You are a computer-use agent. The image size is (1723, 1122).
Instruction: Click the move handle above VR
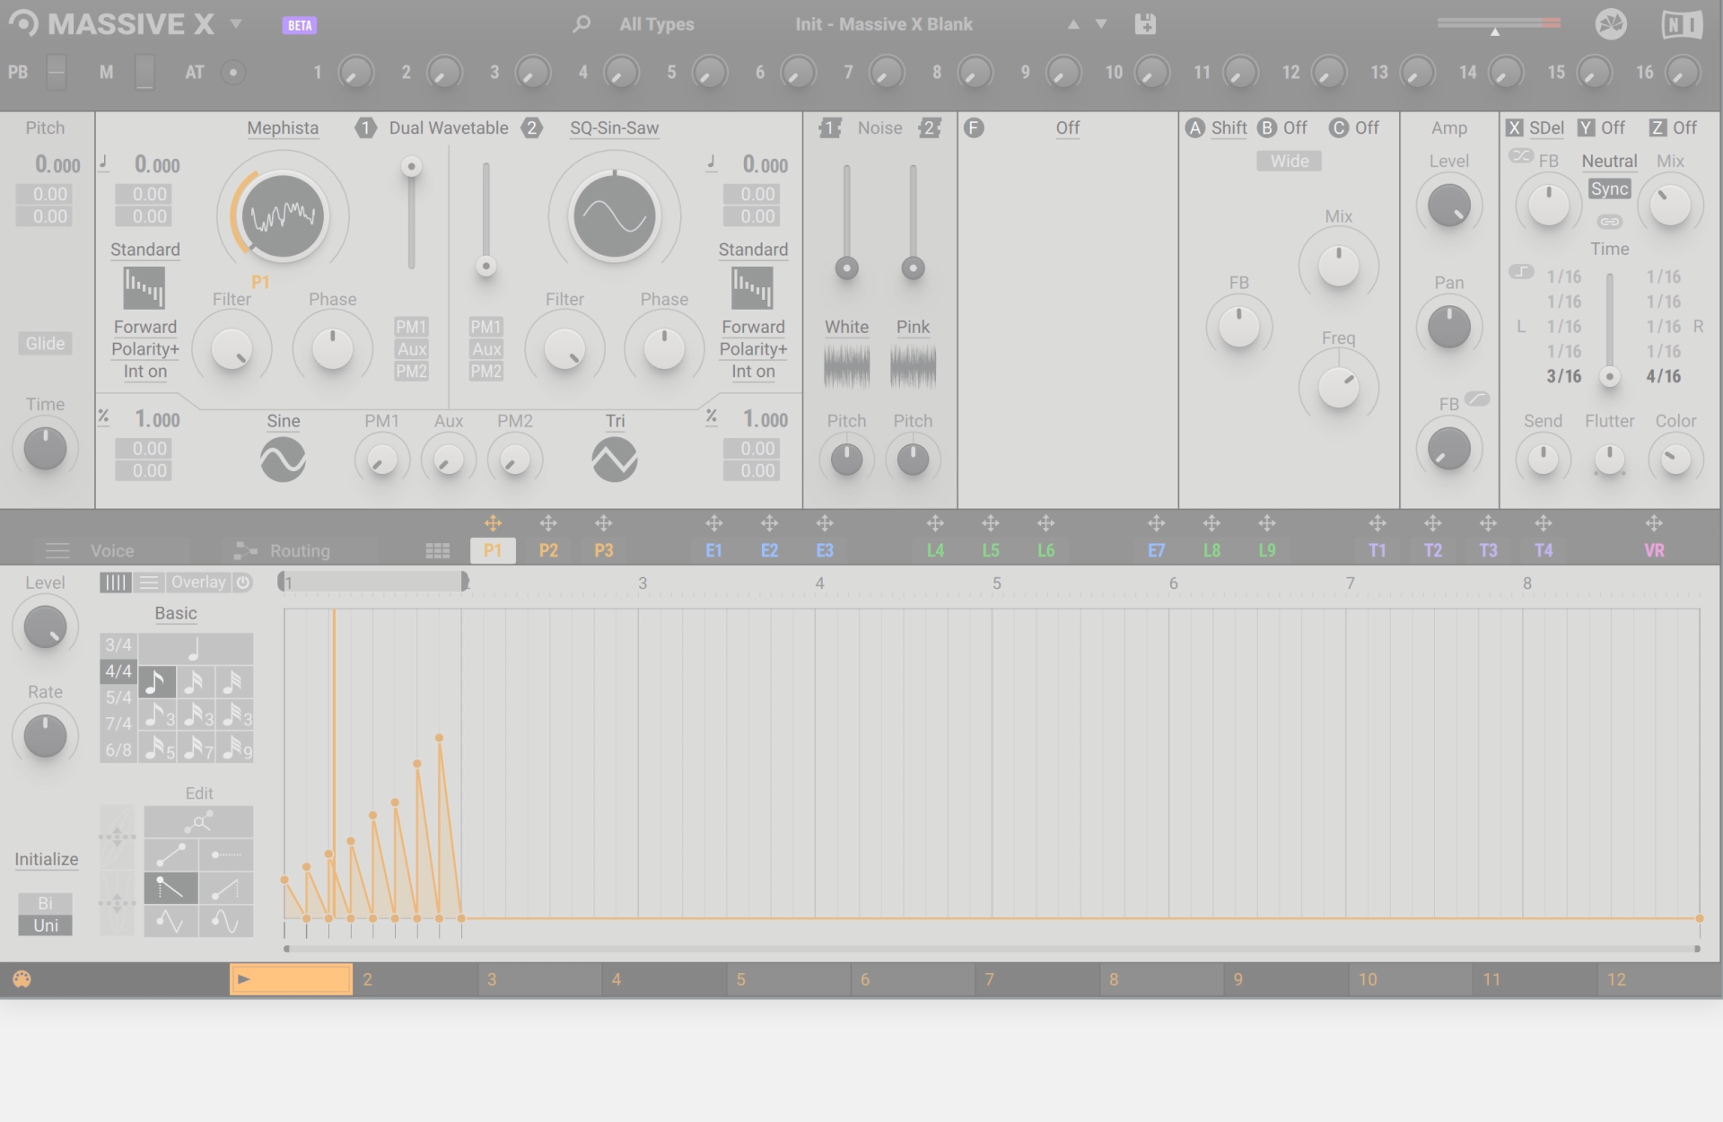click(1654, 523)
